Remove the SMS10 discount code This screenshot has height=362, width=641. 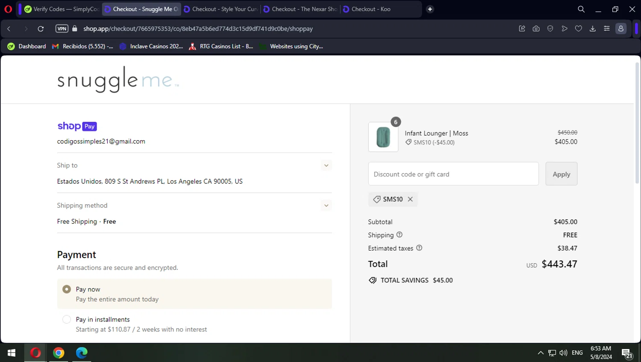[x=410, y=199]
